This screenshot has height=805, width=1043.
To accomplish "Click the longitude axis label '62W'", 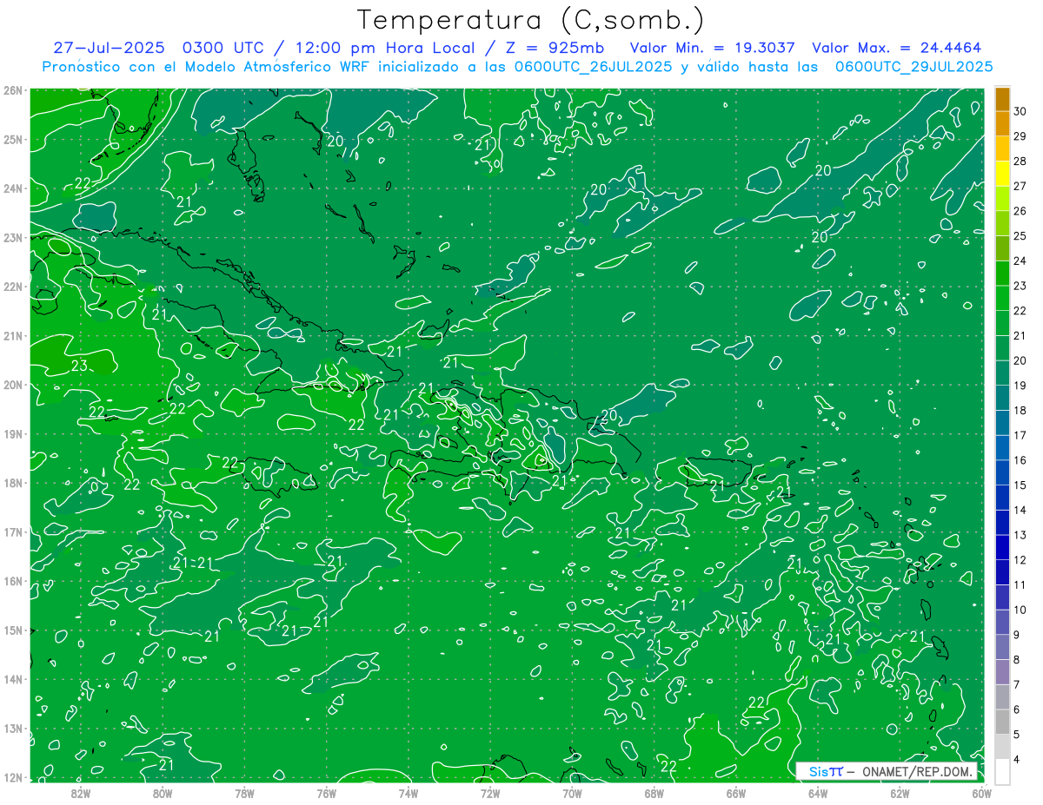I will 900,792.
